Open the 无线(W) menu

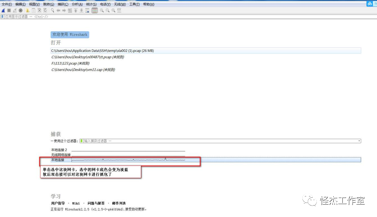click(120, 5)
